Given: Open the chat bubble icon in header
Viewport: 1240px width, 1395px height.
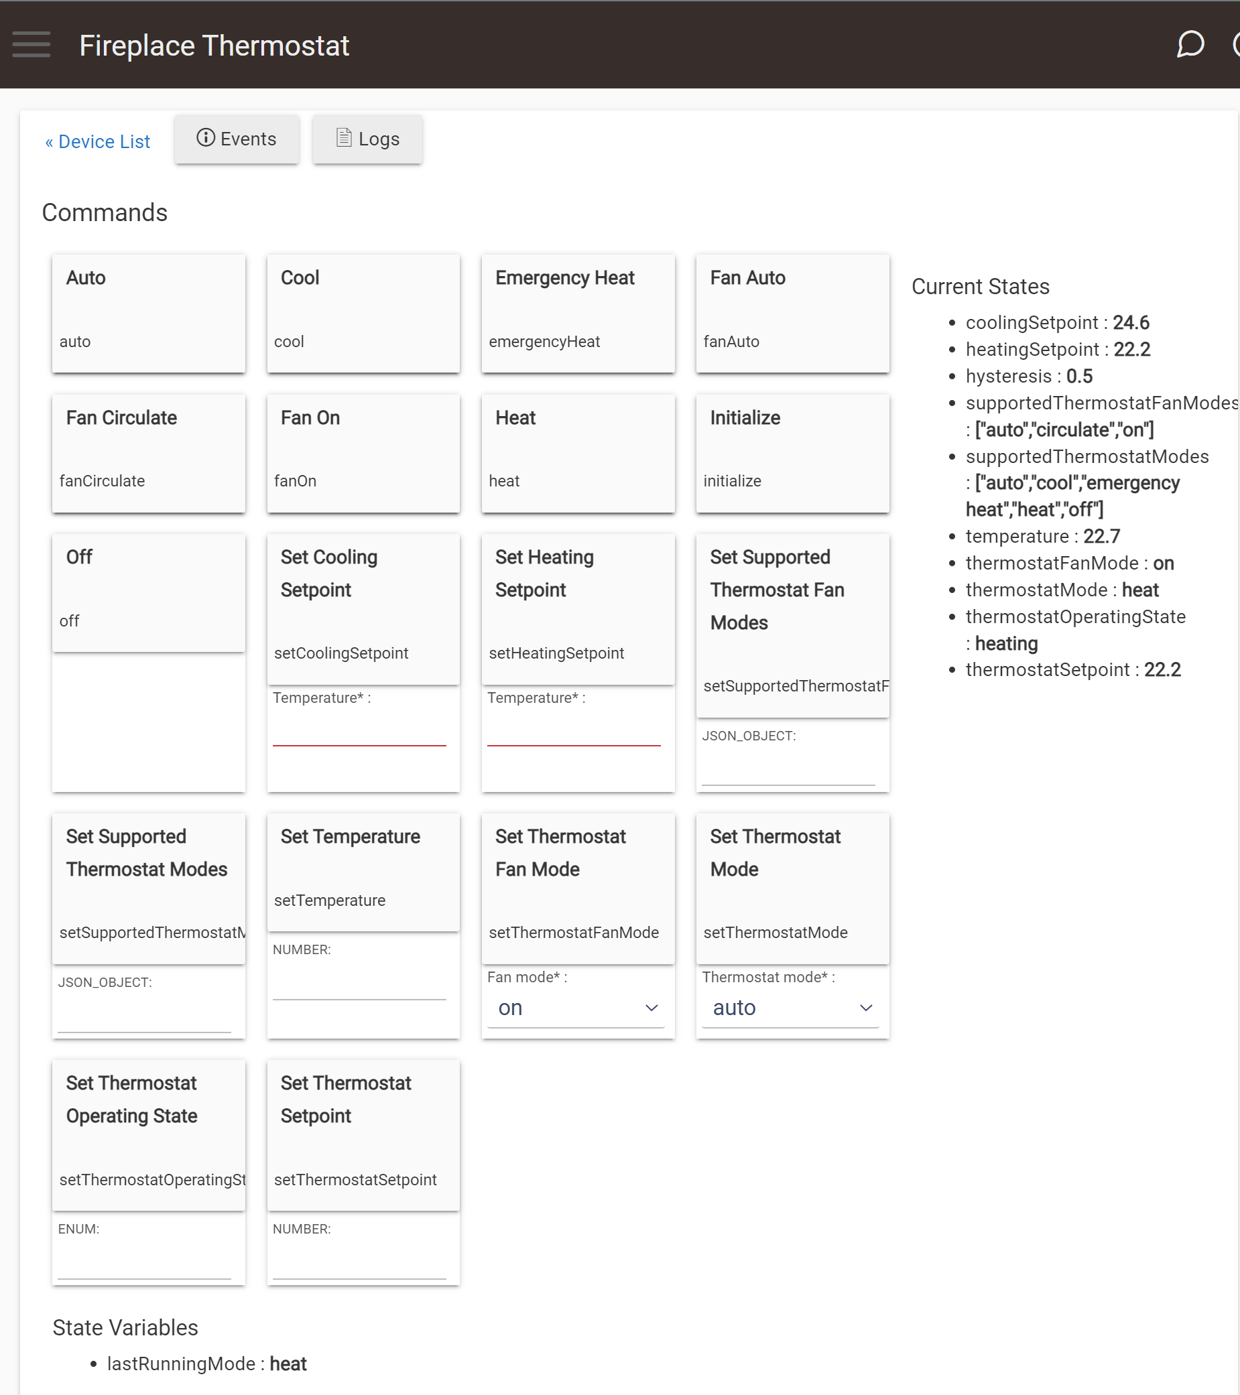Looking at the screenshot, I should coord(1190,44).
